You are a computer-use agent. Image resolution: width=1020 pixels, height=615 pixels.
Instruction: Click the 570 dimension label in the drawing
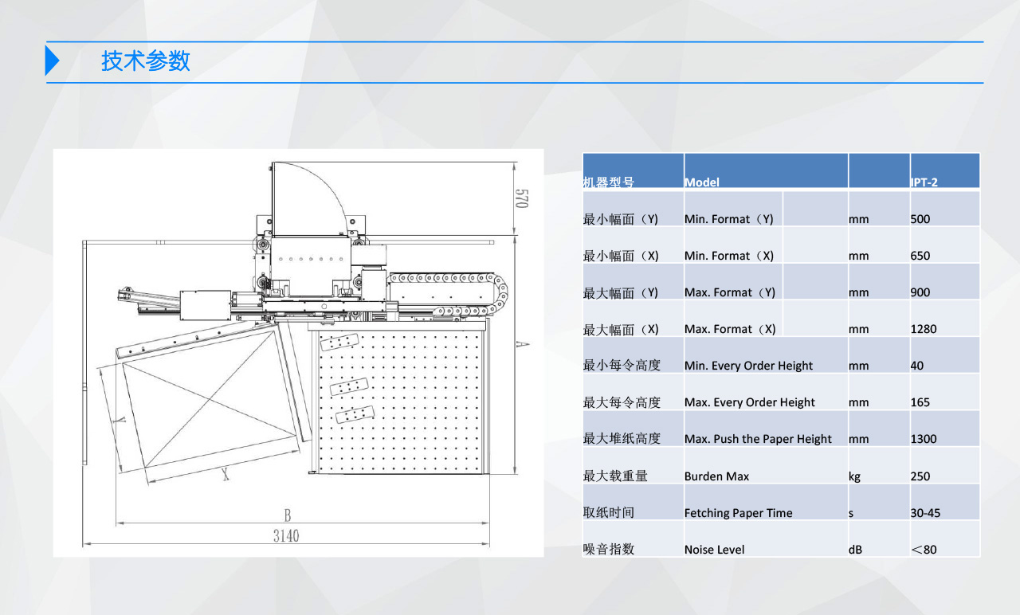click(x=522, y=198)
